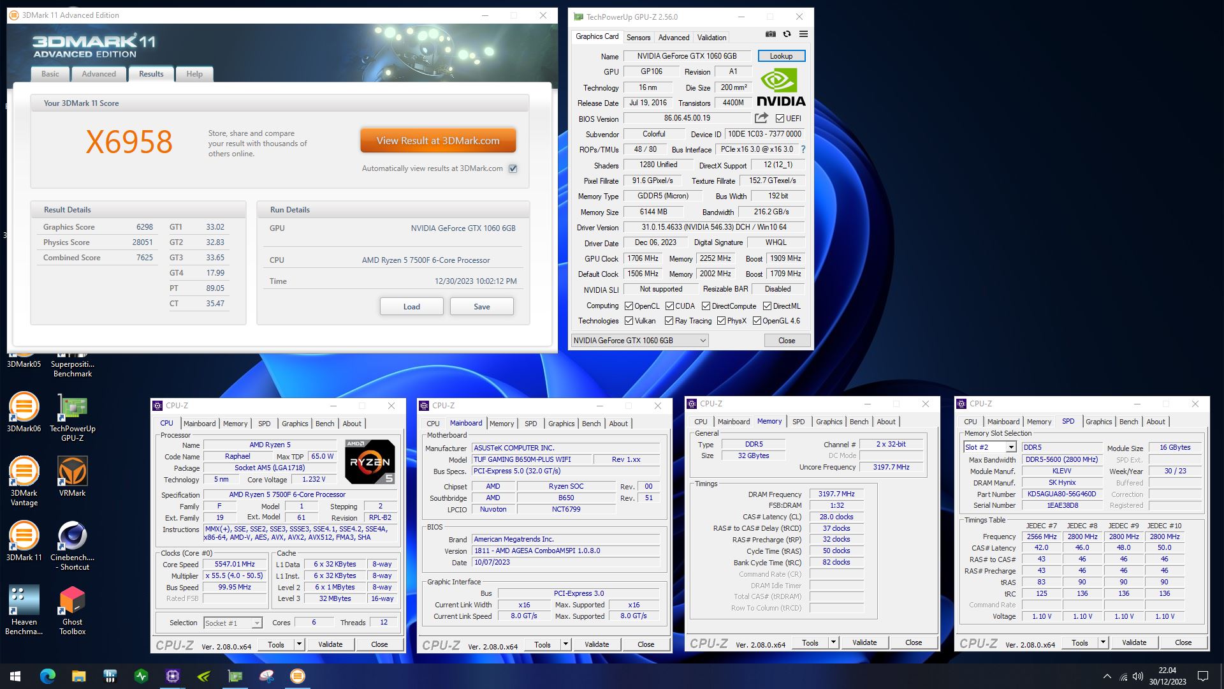1224x689 pixels.
Task: Switch to the Advanced tab in 3DMark 11
Action: tap(99, 74)
